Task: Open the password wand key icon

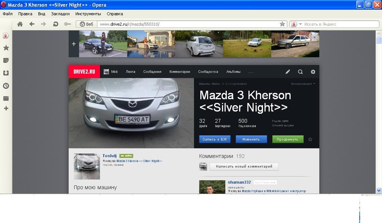Action: click(x=68, y=24)
